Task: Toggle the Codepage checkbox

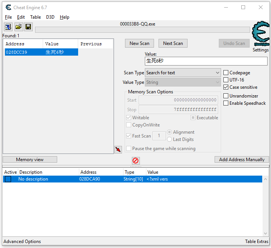Action: pos(226,73)
